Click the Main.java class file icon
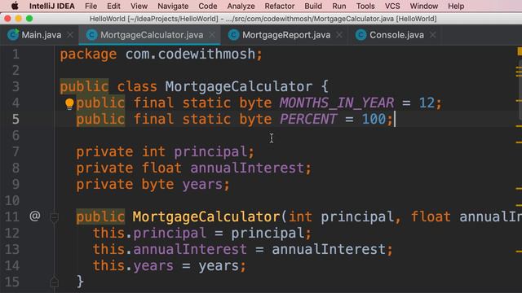Screen dimensions: 522x293 [13, 34]
